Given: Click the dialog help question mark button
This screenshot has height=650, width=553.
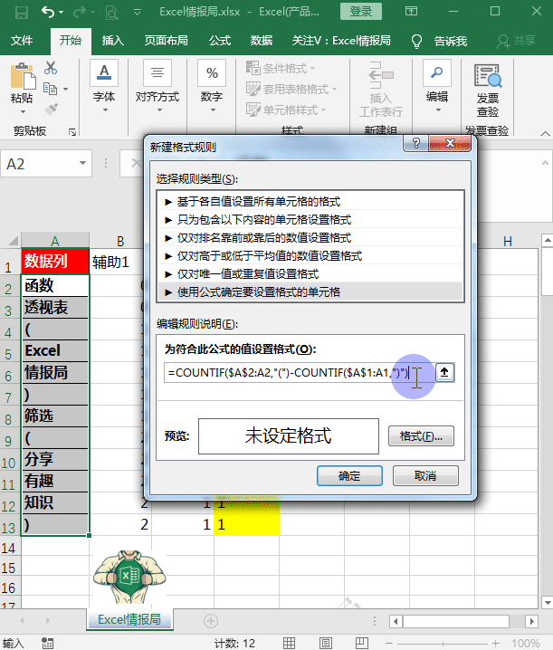Looking at the screenshot, I should click(415, 143).
